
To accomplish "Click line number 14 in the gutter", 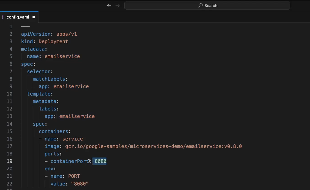I will tap(10, 124).
